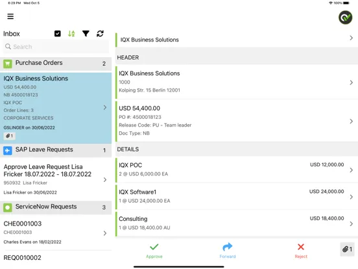Collapse the Purchase Orders group header

tap(56, 64)
